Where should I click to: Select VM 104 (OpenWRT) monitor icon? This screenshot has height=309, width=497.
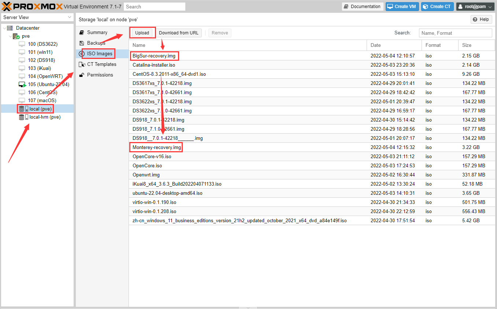(x=22, y=76)
